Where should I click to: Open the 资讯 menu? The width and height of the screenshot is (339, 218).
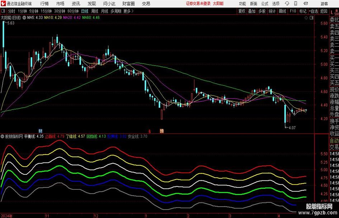(76, 4)
